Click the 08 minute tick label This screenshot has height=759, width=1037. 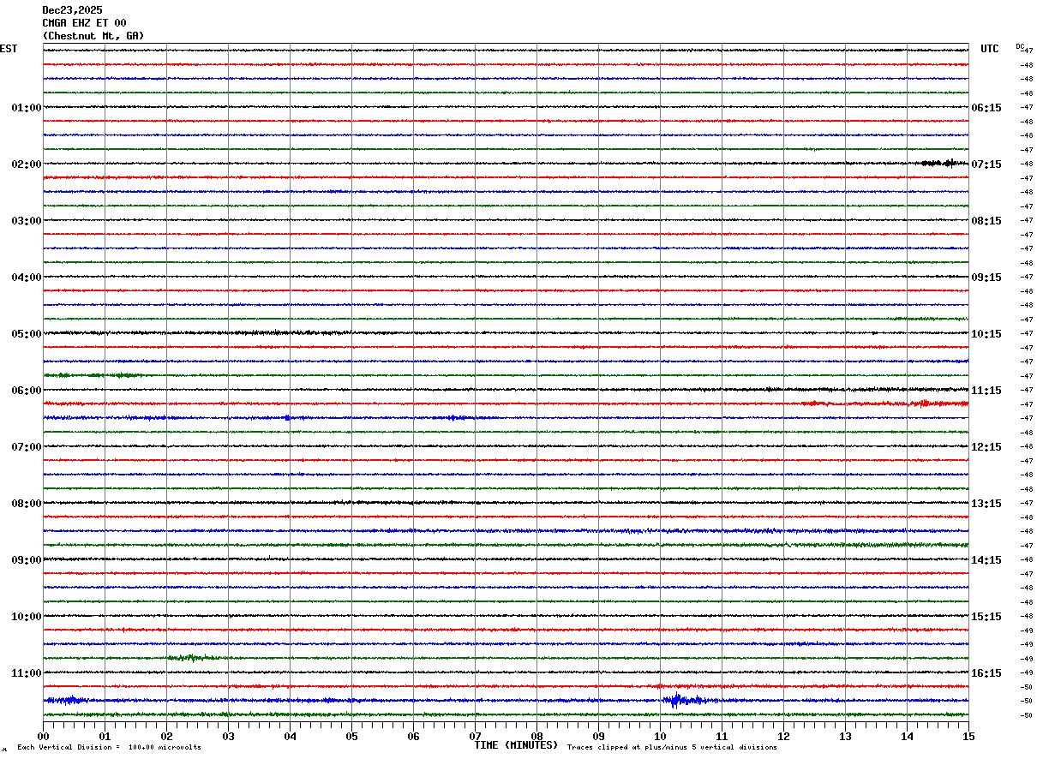[x=536, y=736]
